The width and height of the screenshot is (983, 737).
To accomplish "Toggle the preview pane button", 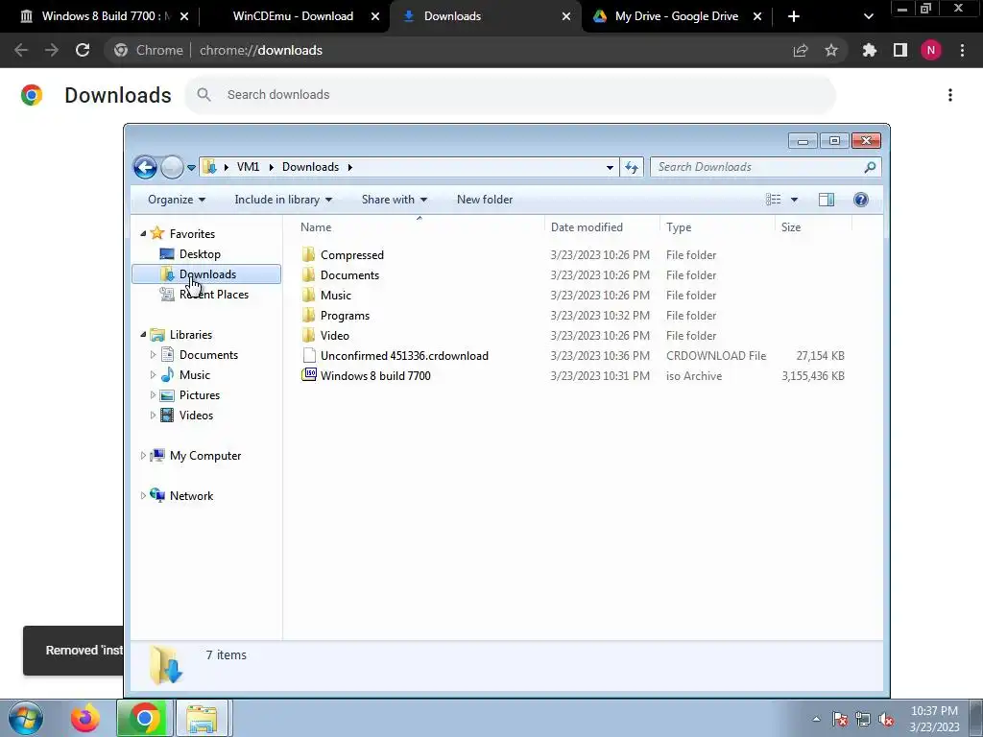I will pos(827,200).
